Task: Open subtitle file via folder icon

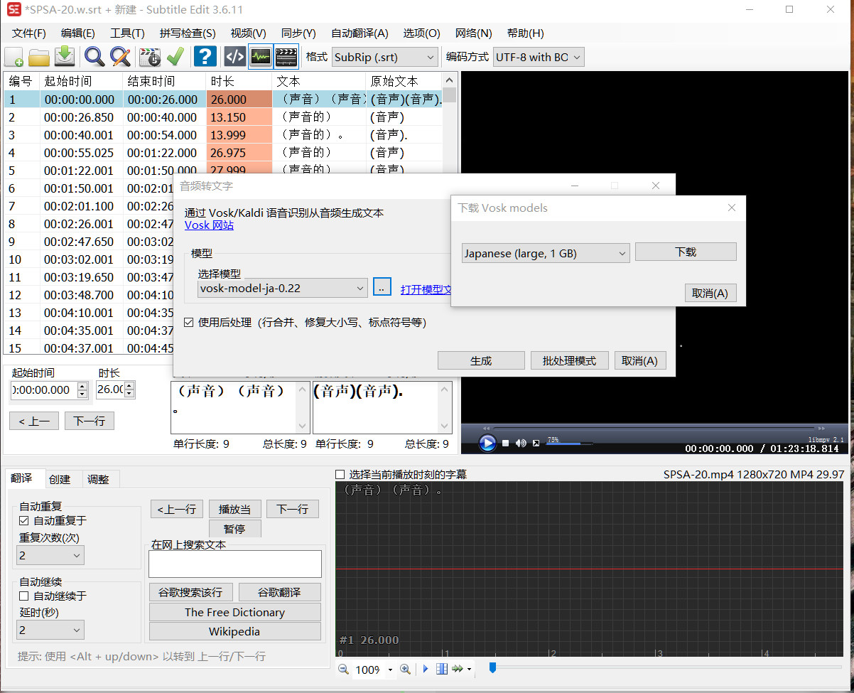Action: coord(39,57)
